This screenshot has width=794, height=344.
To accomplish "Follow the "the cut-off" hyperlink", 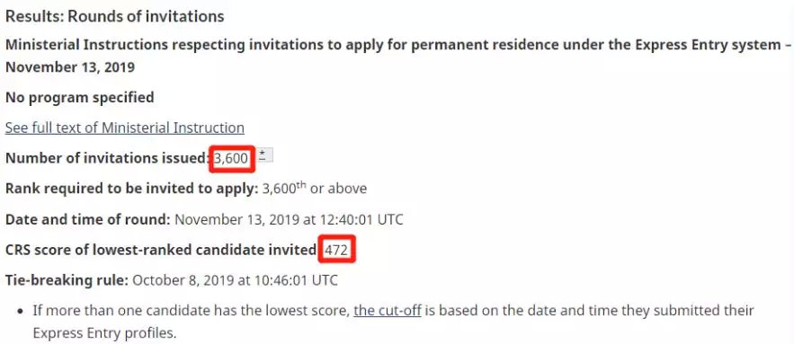I will 388,310.
